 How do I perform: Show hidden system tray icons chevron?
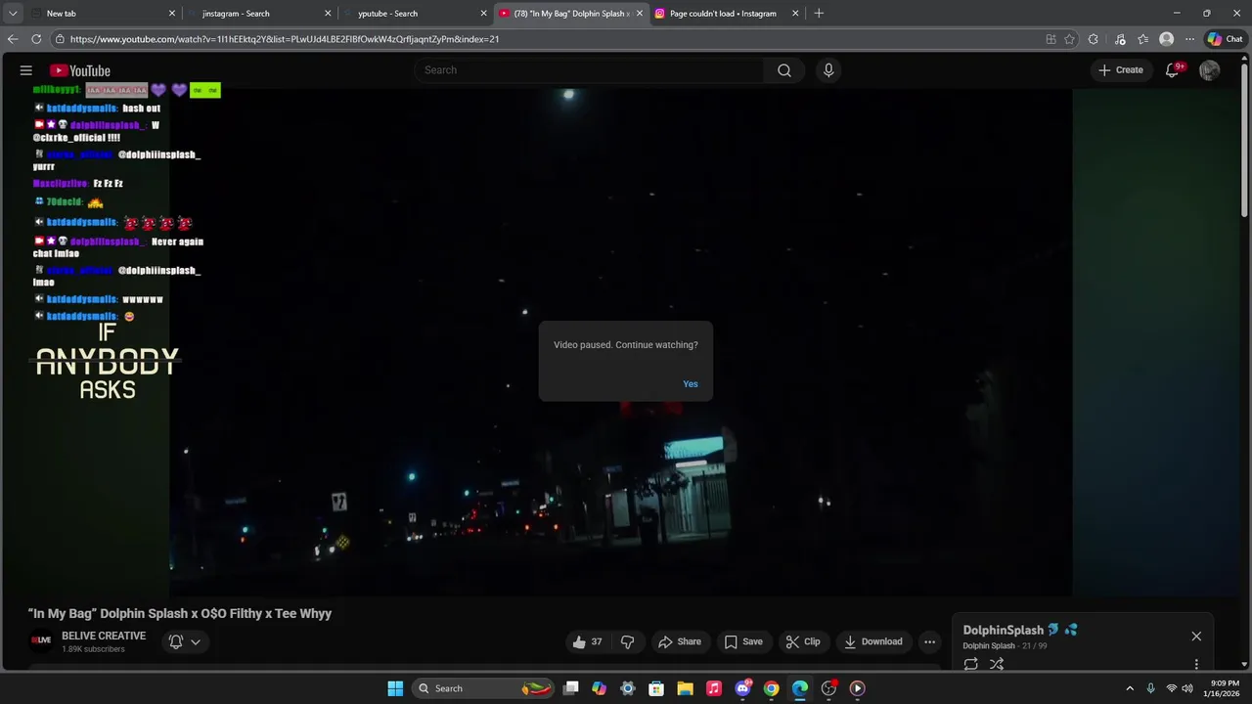[x=1130, y=688]
